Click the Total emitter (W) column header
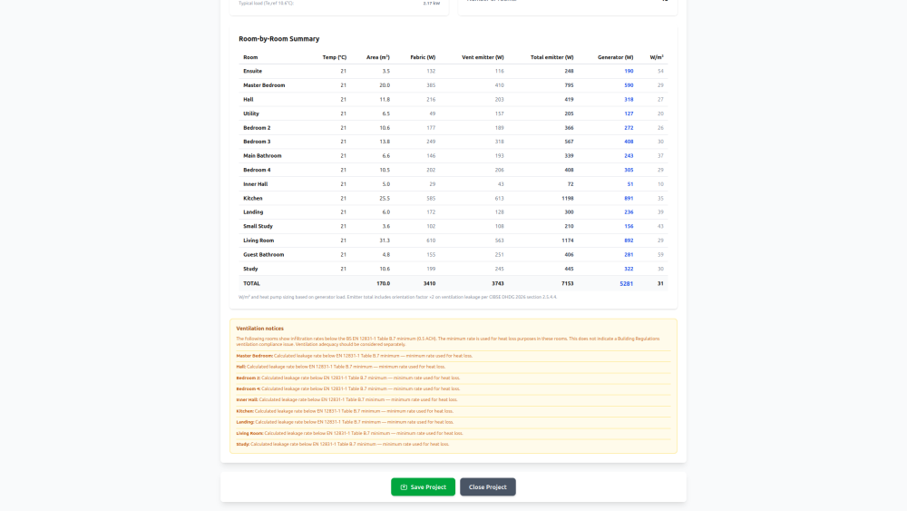907x511 pixels. (551, 57)
